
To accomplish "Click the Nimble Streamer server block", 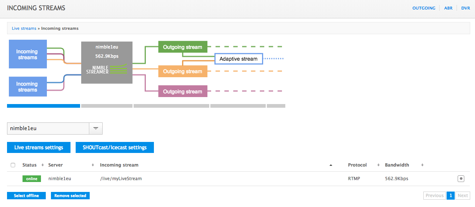I will pos(107,63).
